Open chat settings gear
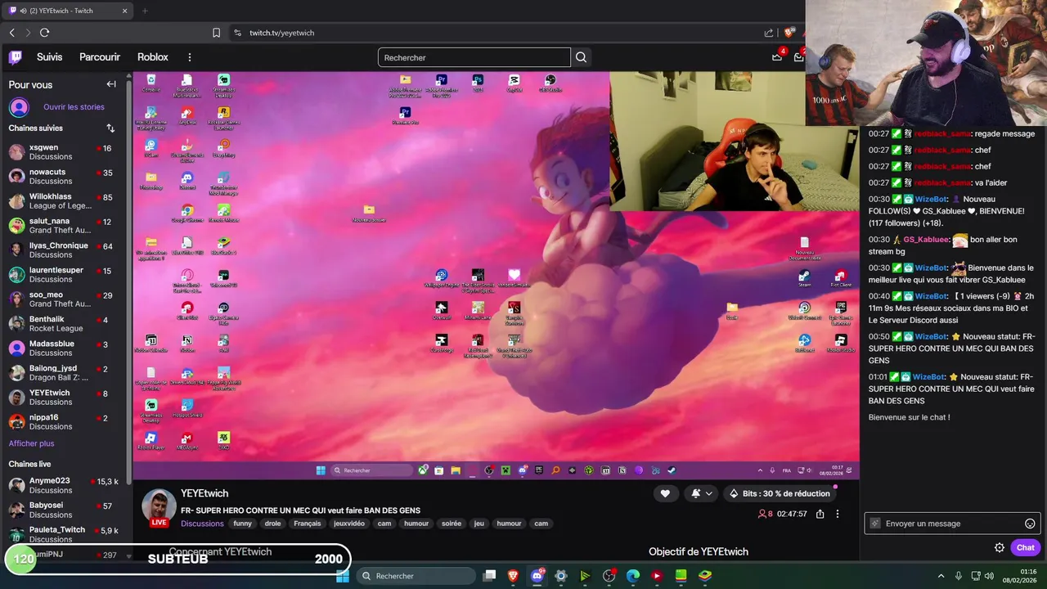The image size is (1047, 589). pyautogui.click(x=1000, y=547)
